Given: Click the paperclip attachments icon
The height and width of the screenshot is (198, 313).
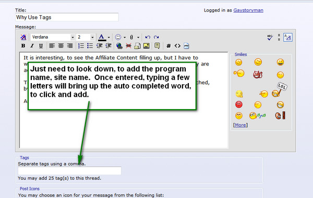Looking at the screenshot, I should tap(131, 37).
